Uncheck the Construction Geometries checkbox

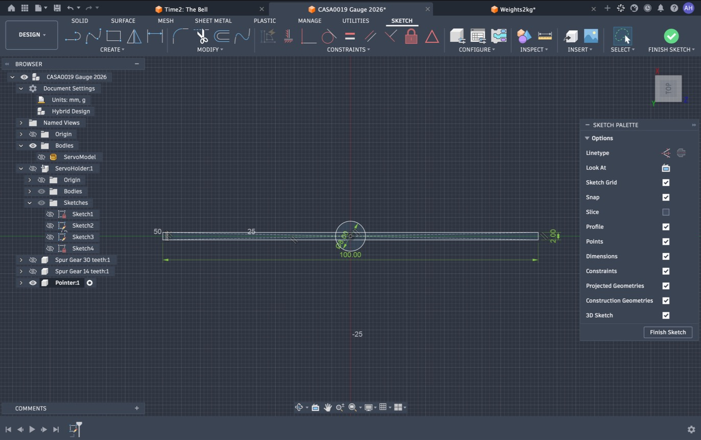[x=666, y=301]
